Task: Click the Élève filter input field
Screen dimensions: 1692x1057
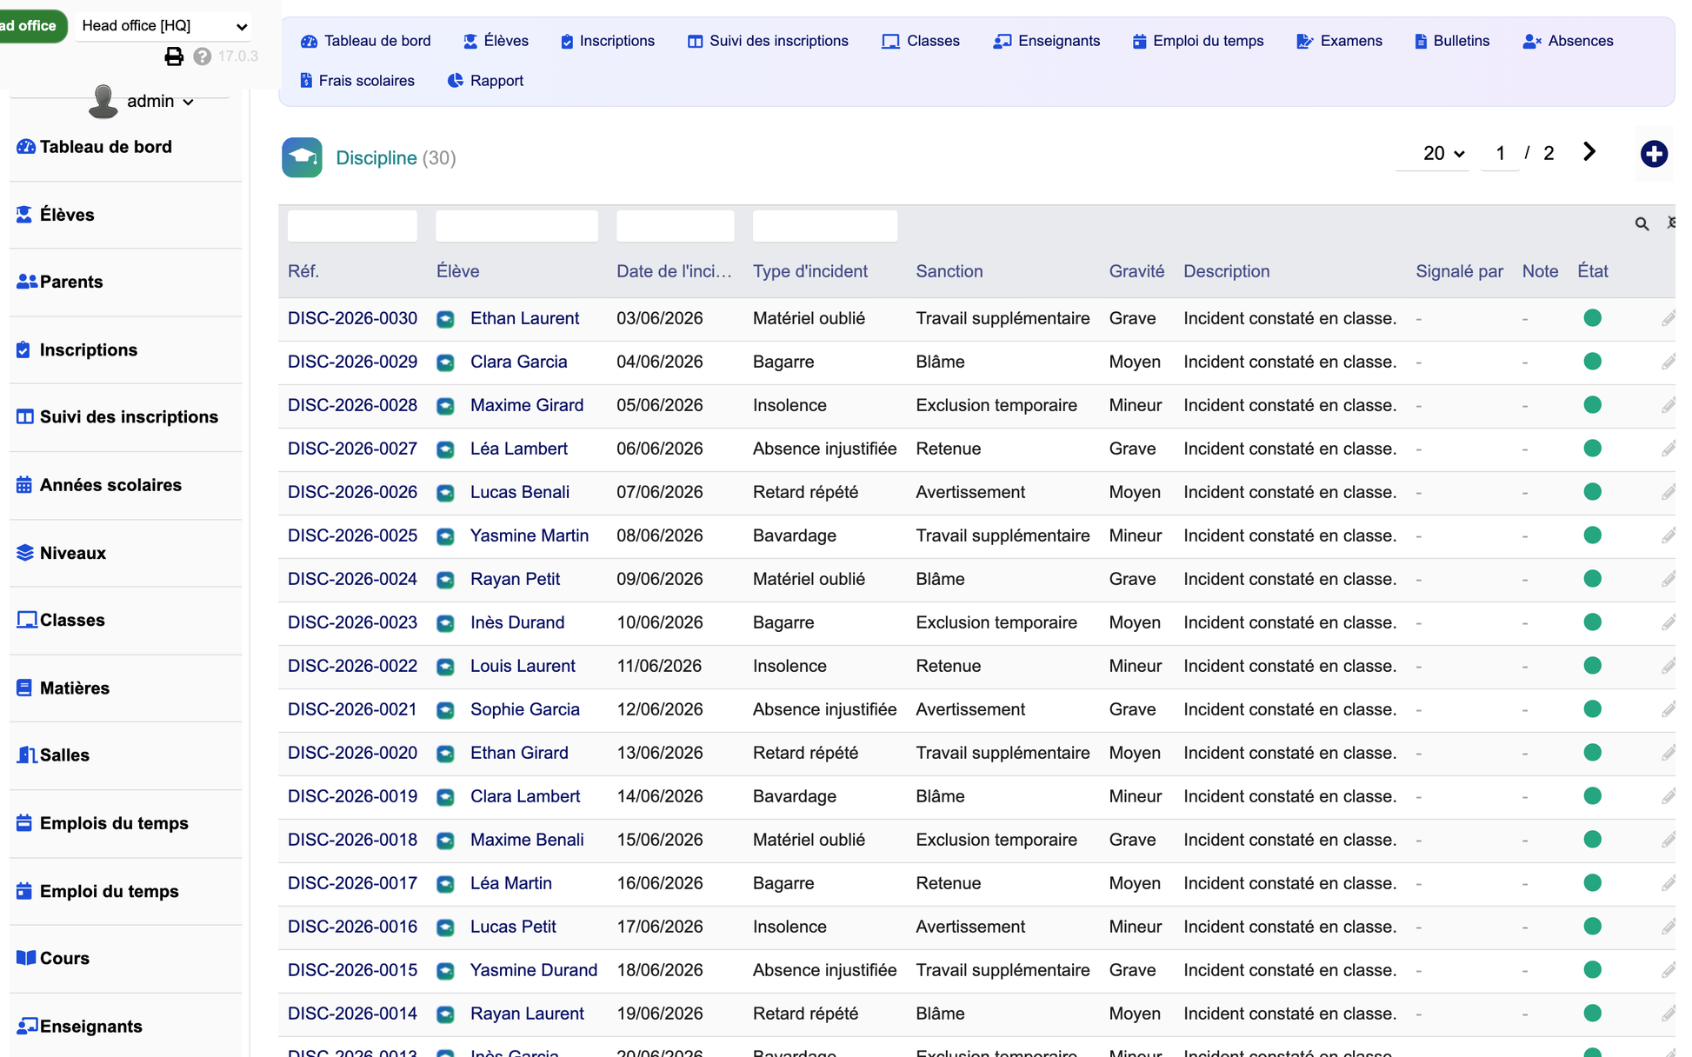Action: click(516, 226)
